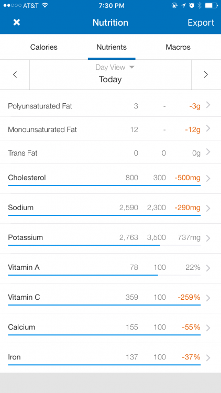221x393 pixels.
Task: Expand the Potassium row chevron
Action: pos(208,238)
